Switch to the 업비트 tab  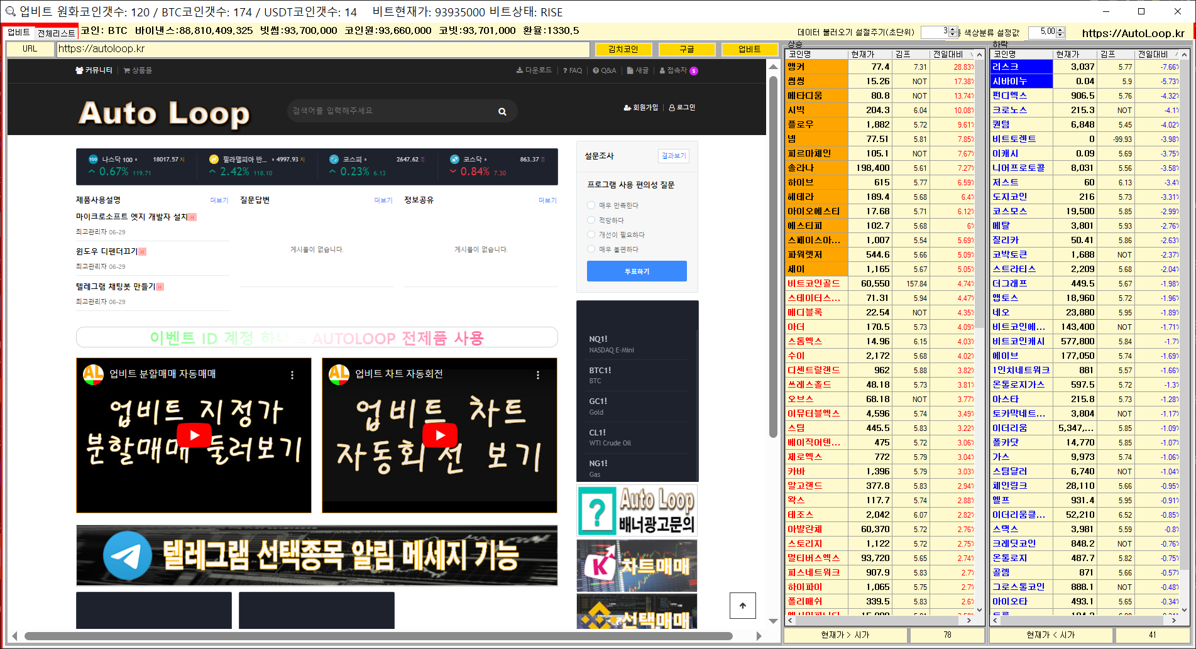point(19,32)
